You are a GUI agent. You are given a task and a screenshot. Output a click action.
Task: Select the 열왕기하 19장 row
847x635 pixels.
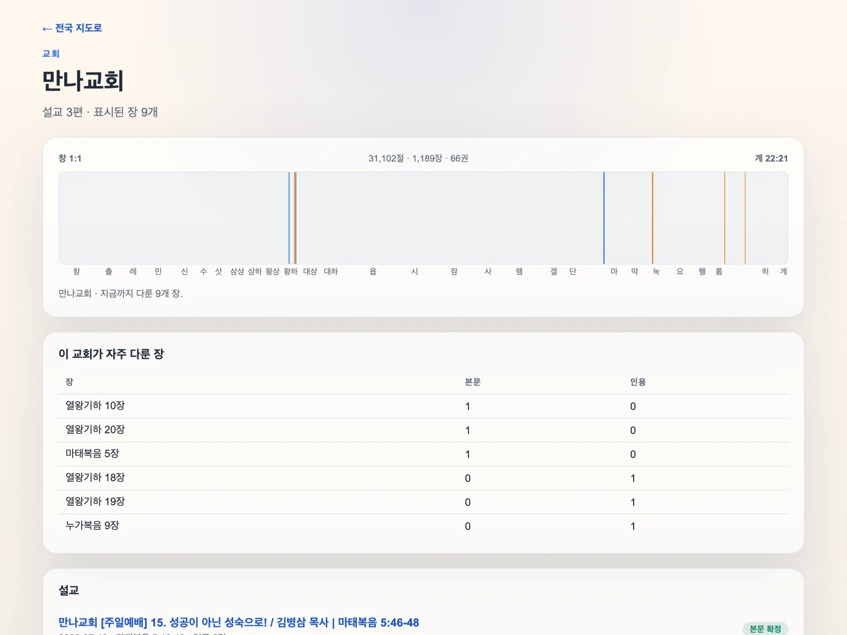tap(424, 502)
